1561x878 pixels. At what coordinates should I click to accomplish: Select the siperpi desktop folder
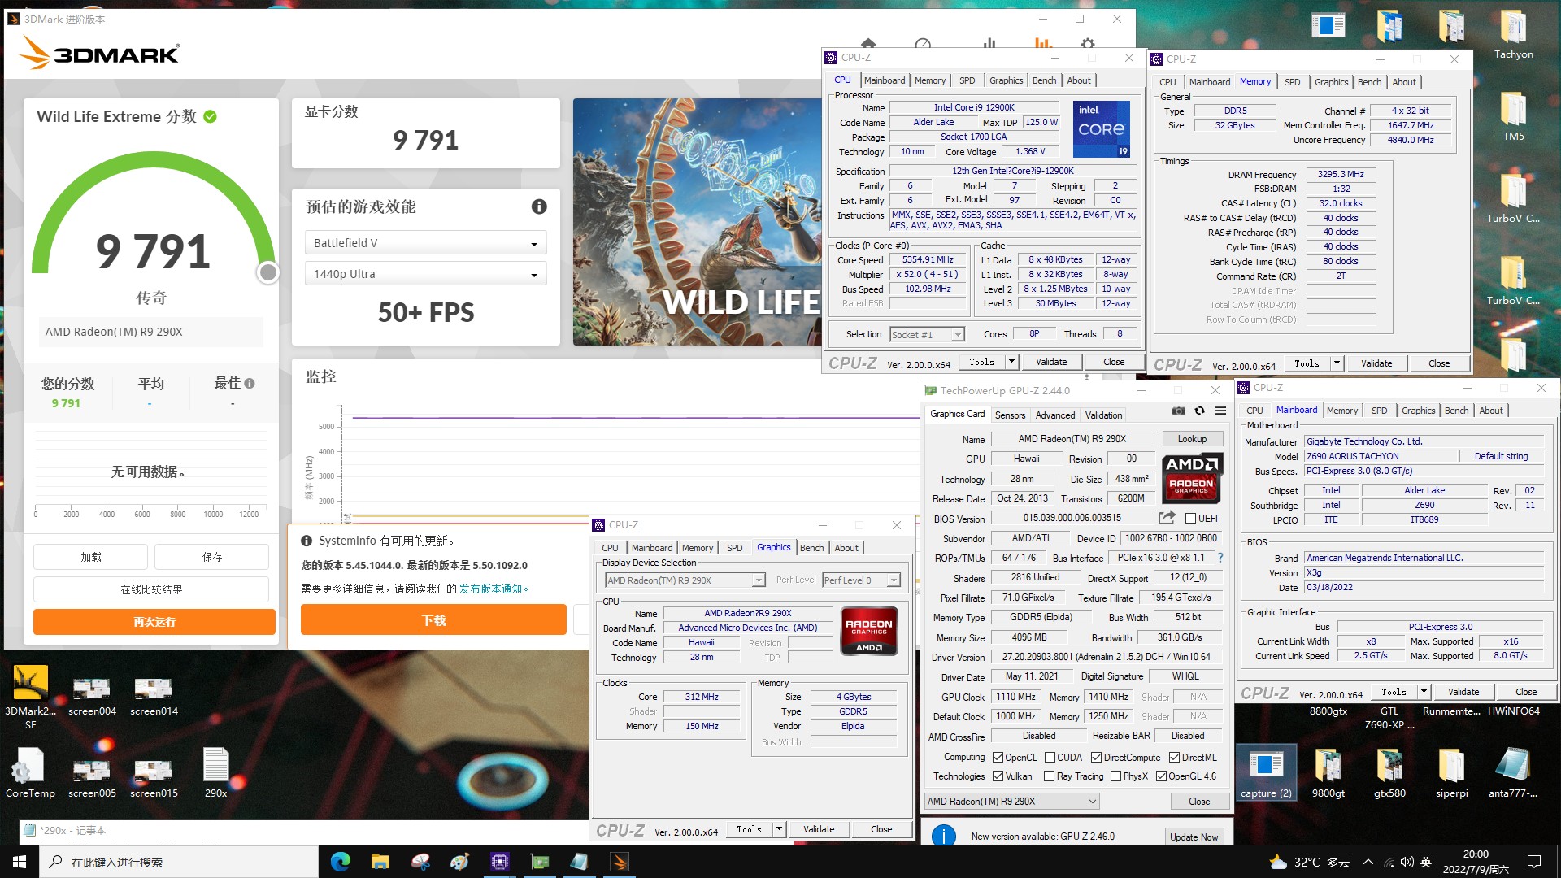click(1451, 774)
